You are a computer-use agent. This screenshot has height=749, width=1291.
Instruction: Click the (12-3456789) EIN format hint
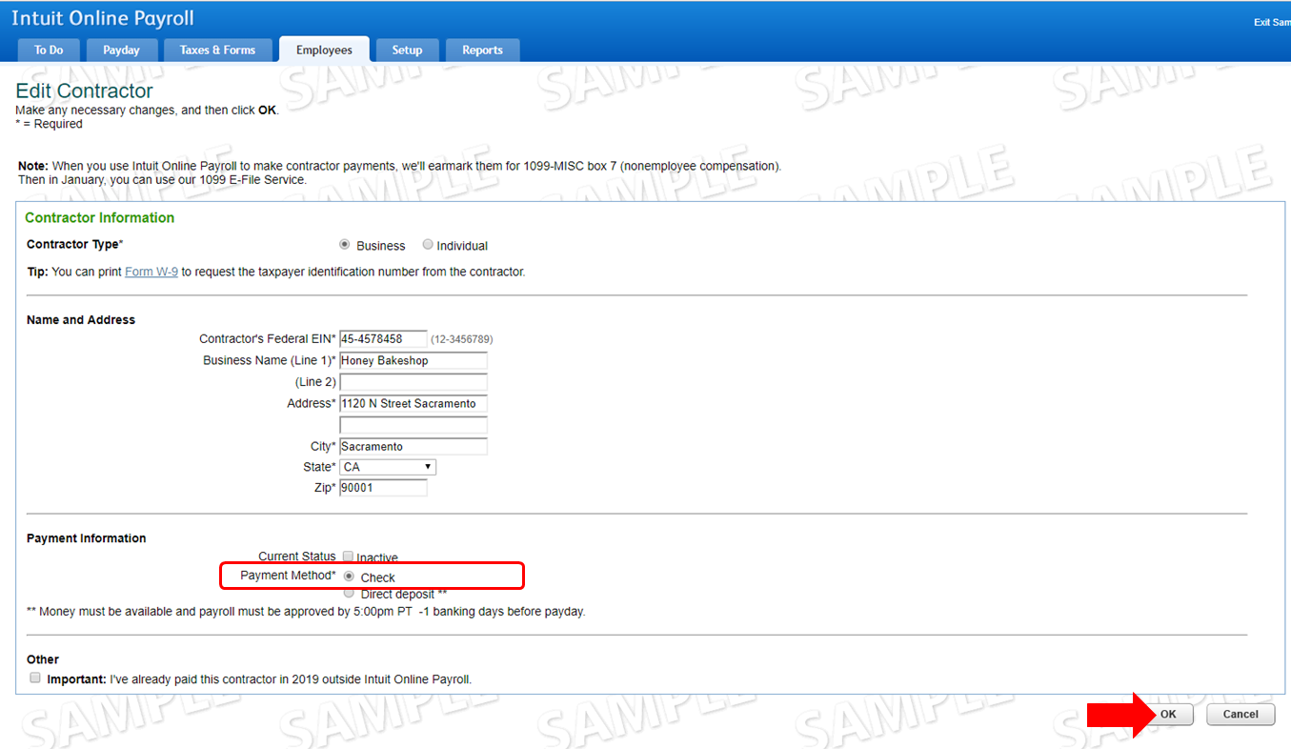tap(462, 339)
